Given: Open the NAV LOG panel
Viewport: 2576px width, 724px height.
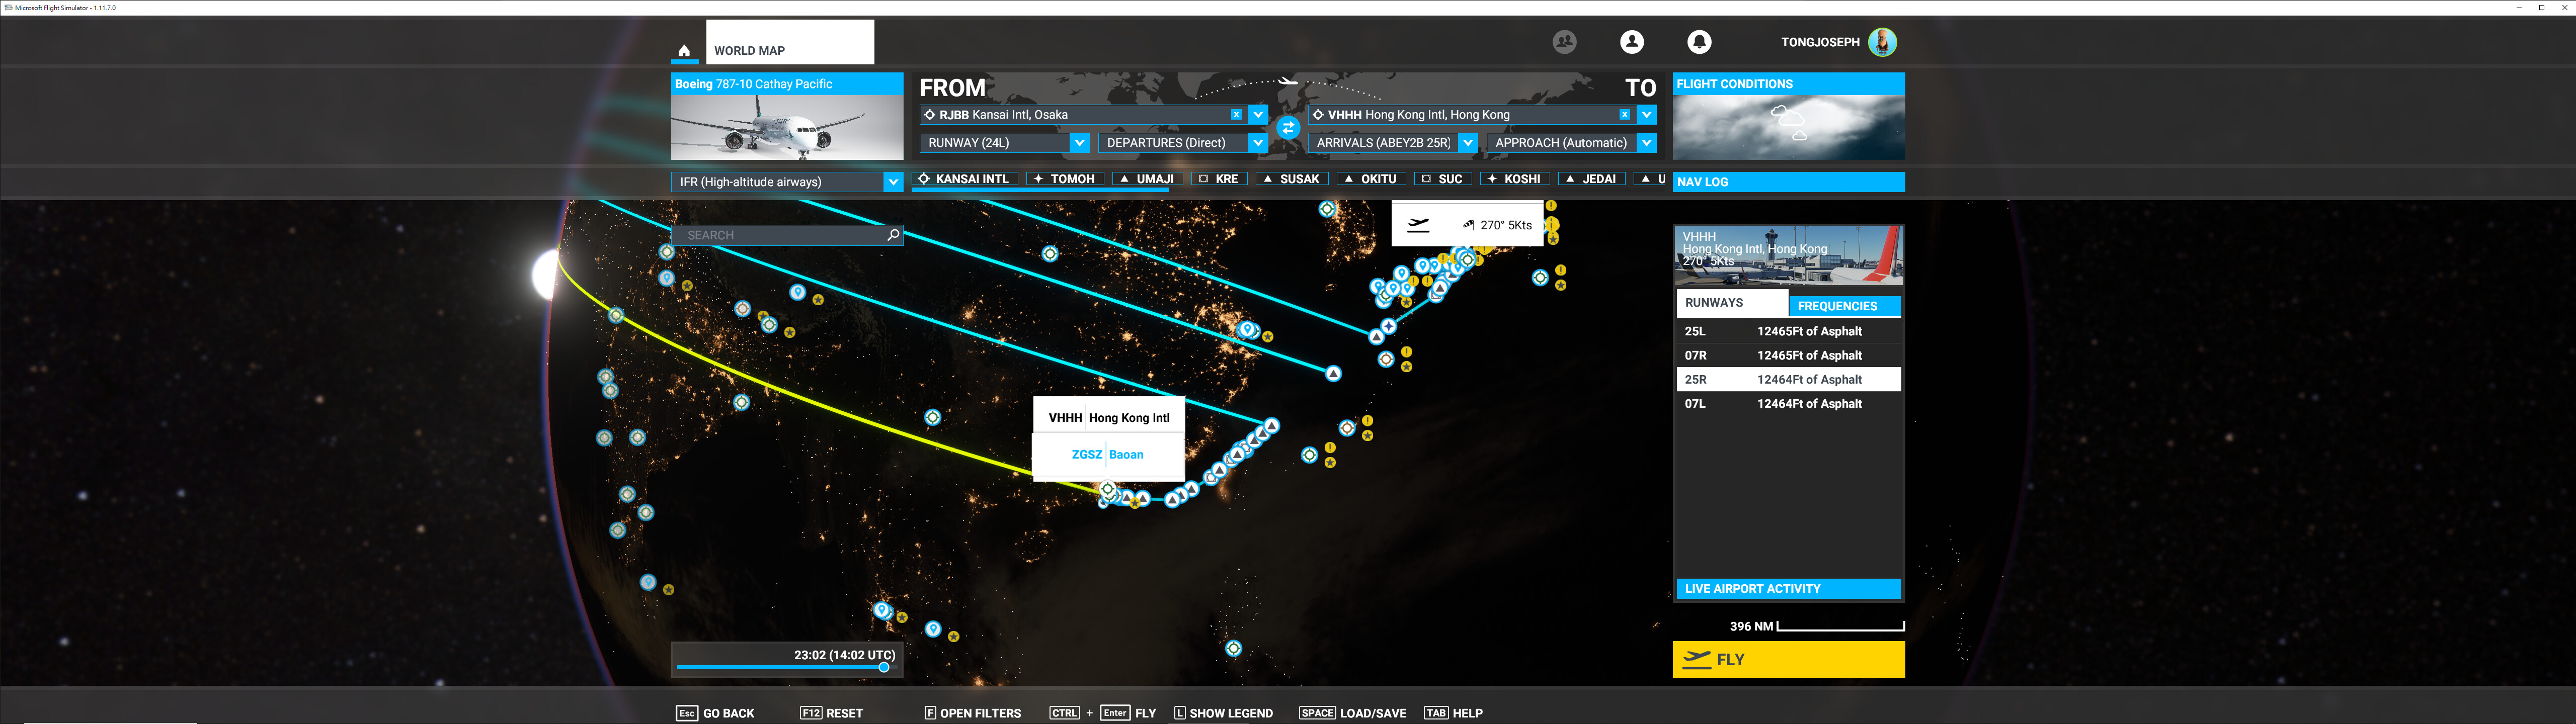Looking at the screenshot, I should coord(1788,182).
